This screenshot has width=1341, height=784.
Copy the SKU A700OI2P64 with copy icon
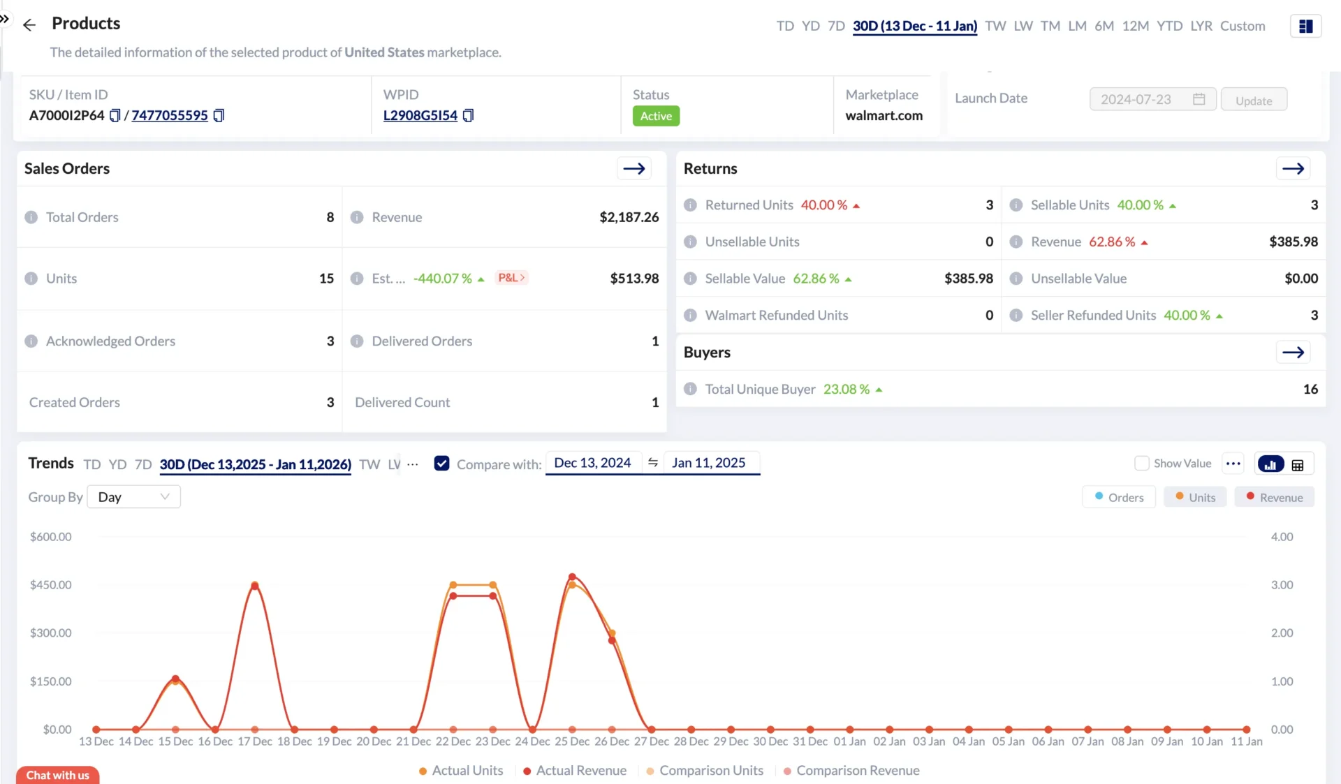pos(115,115)
